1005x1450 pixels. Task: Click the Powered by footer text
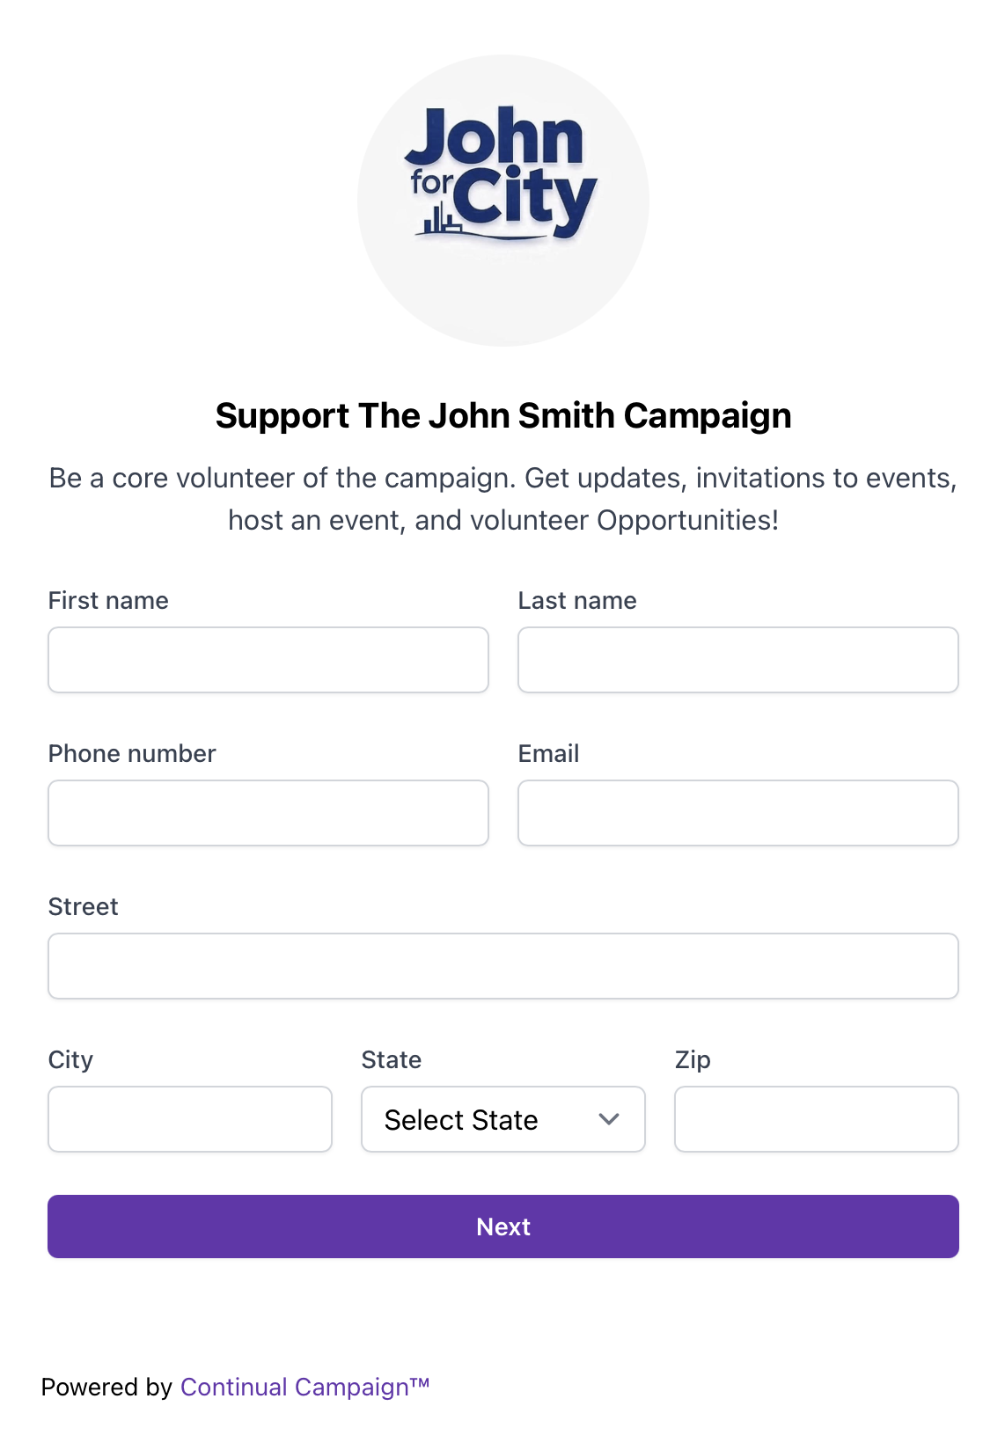109,1388
